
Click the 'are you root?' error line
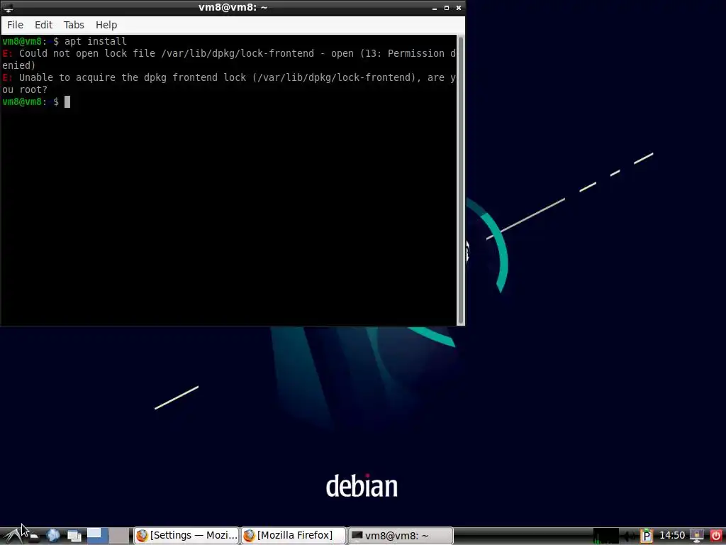coord(229,84)
